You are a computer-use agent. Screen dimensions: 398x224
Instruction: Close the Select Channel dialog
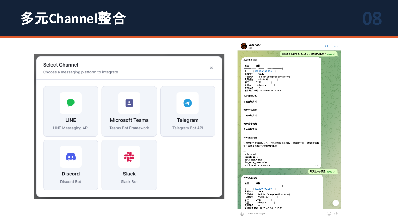pyautogui.click(x=211, y=68)
